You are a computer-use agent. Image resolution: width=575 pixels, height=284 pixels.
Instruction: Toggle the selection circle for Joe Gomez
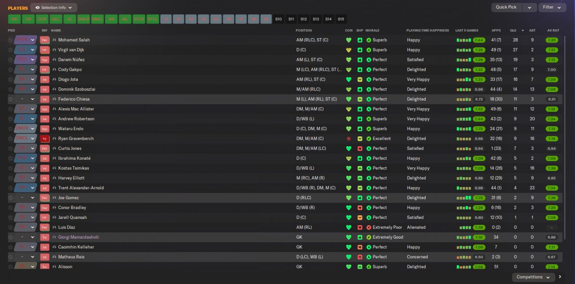coord(10,198)
